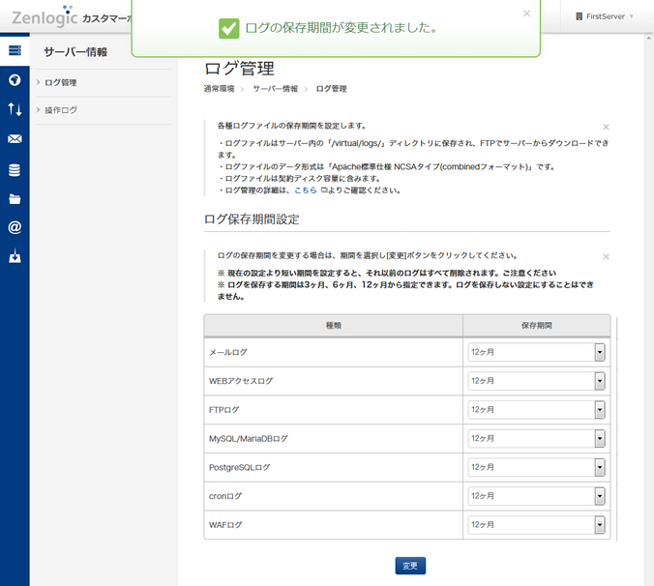The height and width of the screenshot is (586, 654).
Task: Expand the FTPログ retention period dropdown
Action: pos(537,410)
